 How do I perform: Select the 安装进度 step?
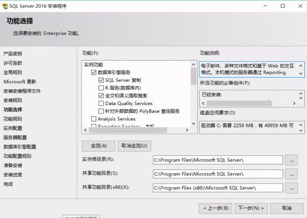(x=13, y=174)
